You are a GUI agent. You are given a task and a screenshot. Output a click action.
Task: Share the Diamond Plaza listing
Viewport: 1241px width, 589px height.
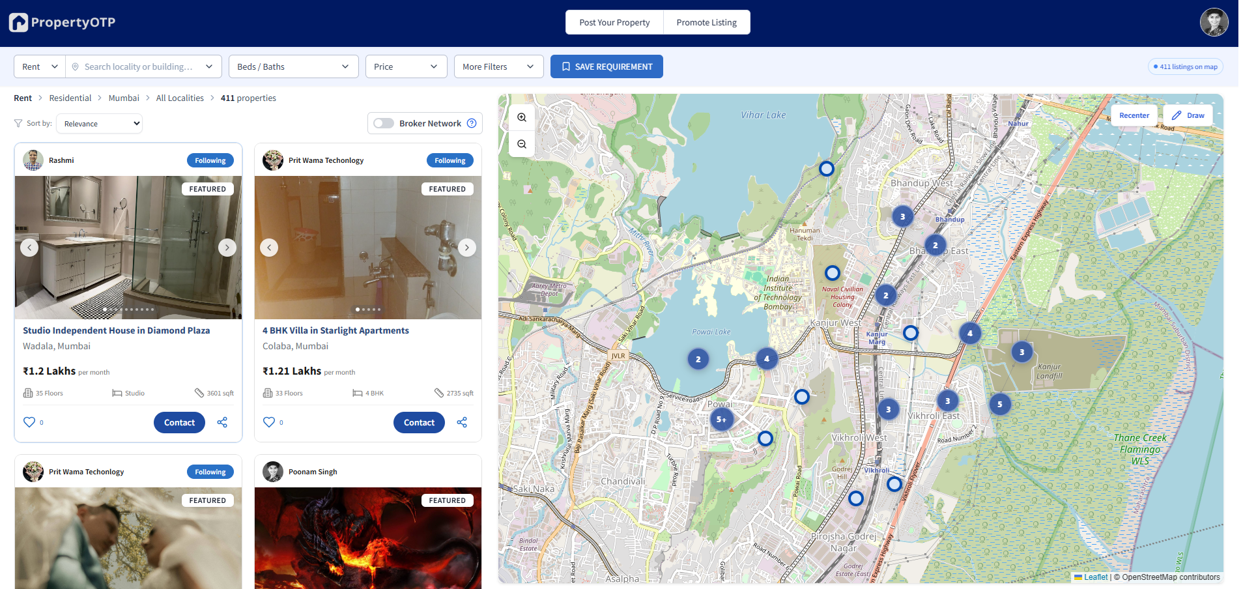point(222,422)
